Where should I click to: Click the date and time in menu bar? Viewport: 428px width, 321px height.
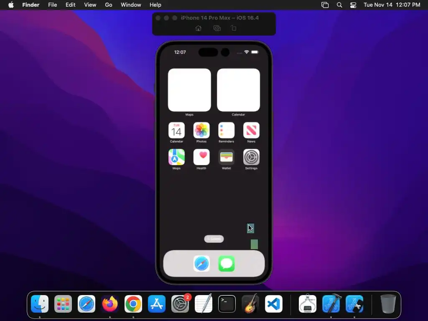[x=392, y=5]
